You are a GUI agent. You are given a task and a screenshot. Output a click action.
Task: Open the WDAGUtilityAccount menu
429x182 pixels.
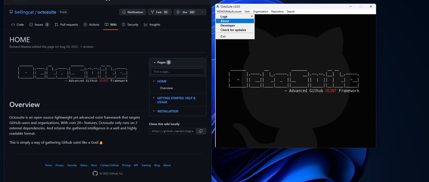[x=229, y=11]
